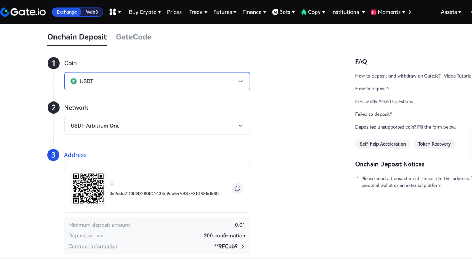Switch to Web3 mode toggle
472x261 pixels.
point(92,12)
